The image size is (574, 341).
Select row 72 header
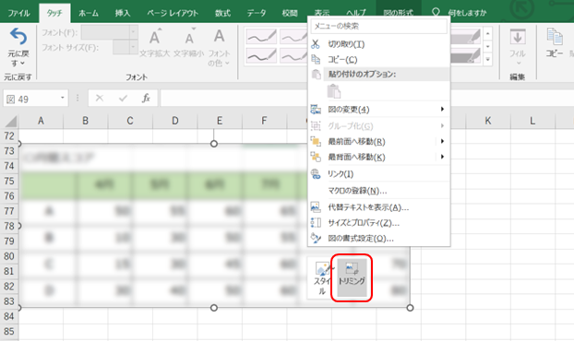pyautogui.click(x=9, y=136)
